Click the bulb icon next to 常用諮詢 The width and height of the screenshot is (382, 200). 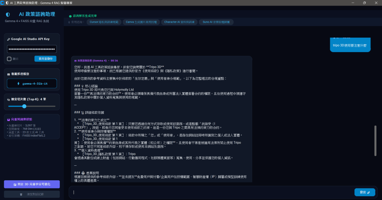pyautogui.click(x=69, y=22)
